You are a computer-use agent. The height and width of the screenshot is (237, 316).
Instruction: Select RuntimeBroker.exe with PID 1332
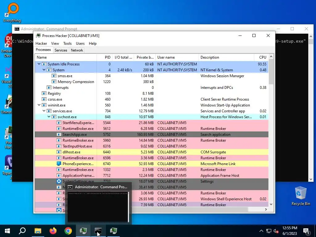click(x=152, y=169)
